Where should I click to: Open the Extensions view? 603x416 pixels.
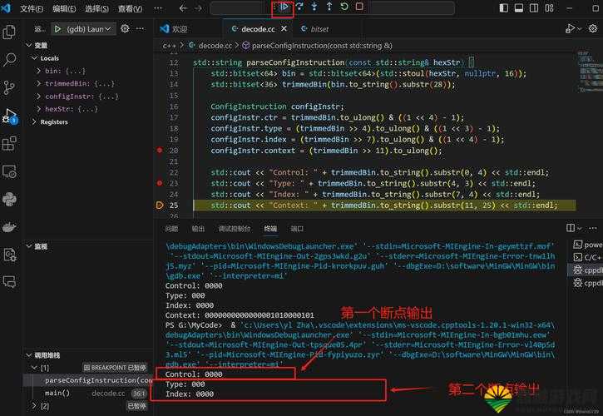(x=9, y=144)
